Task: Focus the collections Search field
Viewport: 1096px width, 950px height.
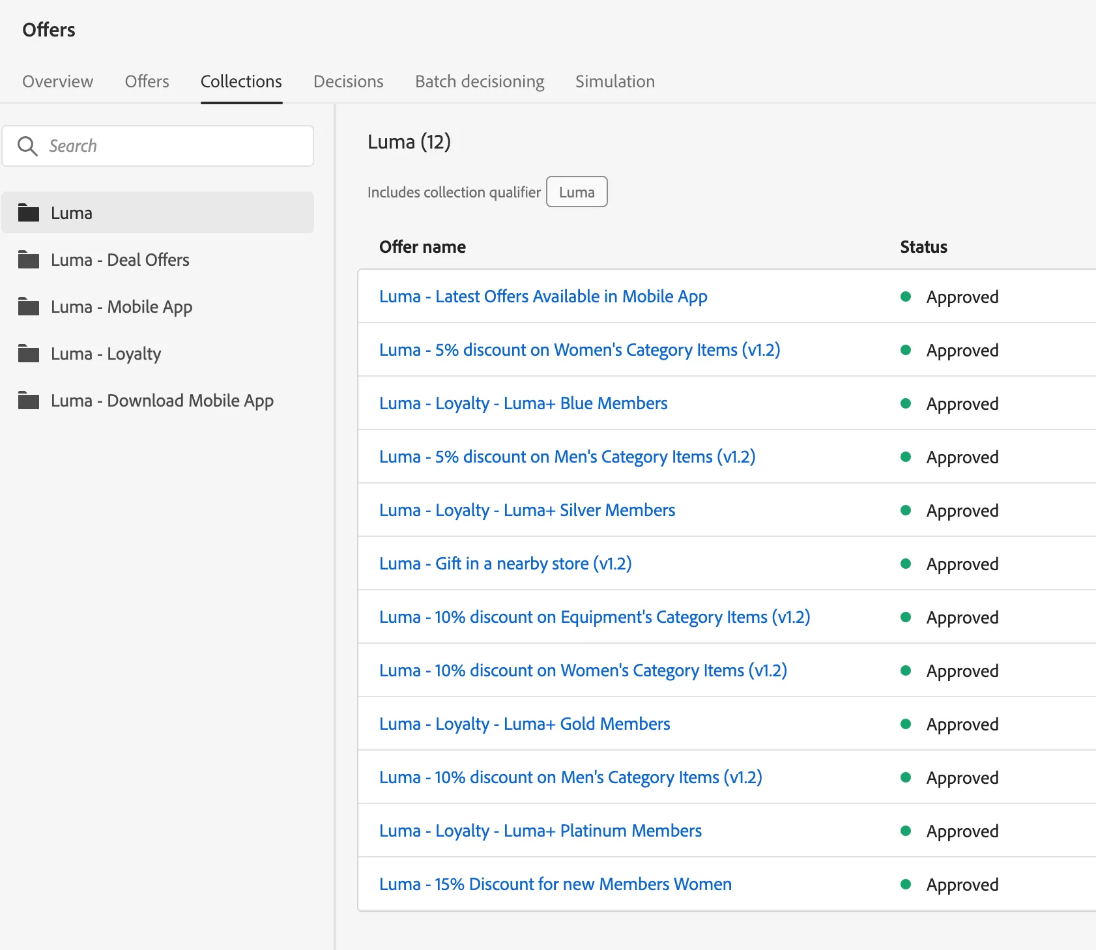Action: tap(158, 146)
